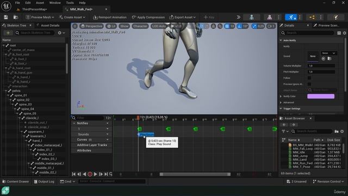348x196 pixels.
Task: Click Reimport Animation button
Action: [110, 17]
